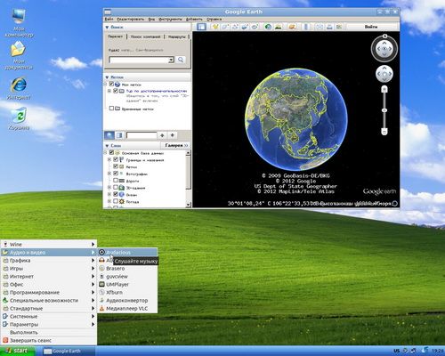Open the planets switch icon in toolbar
The height and width of the screenshot is (356, 445).
click(x=292, y=27)
